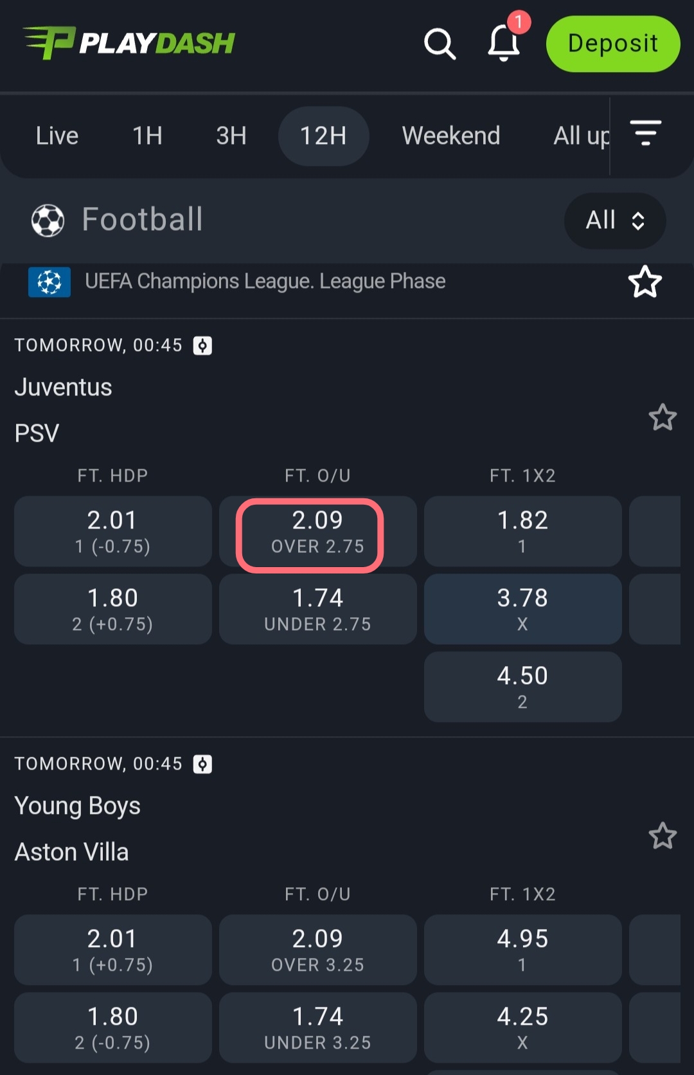Select the Weekend tab
The height and width of the screenshot is (1075, 694).
[450, 136]
